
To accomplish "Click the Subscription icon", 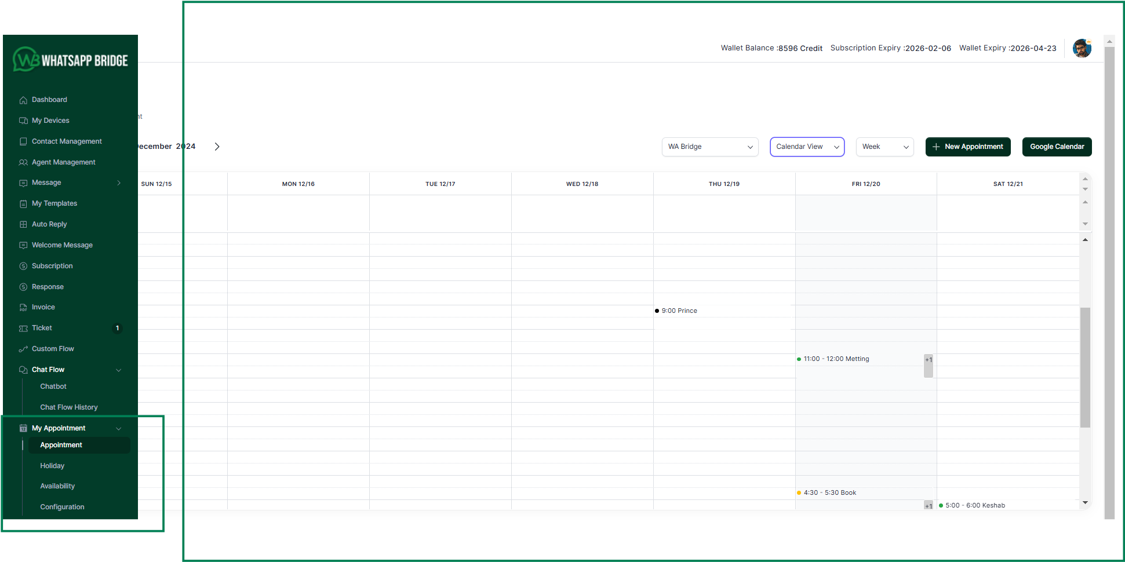I will [x=23, y=266].
